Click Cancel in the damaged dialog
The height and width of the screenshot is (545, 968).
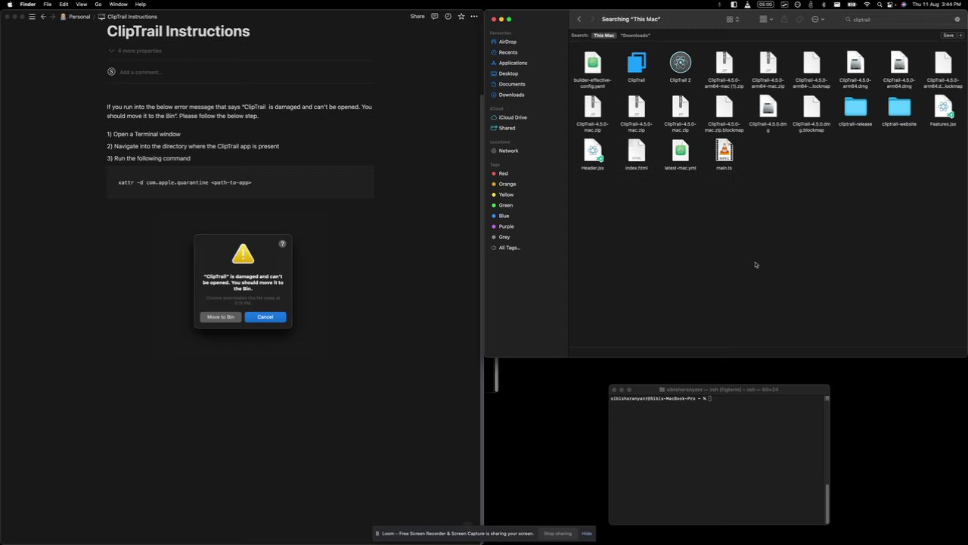coord(265,317)
